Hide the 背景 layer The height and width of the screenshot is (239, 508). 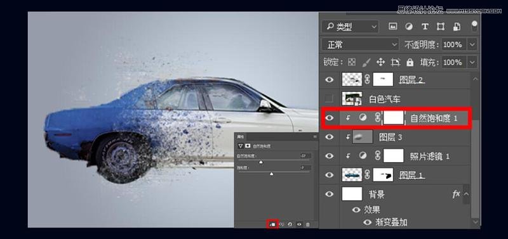click(x=329, y=194)
